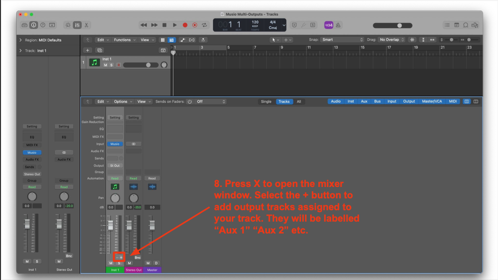This screenshot has width=498, height=280.
Task: Click the + button to add aux output
Action: tap(121, 257)
